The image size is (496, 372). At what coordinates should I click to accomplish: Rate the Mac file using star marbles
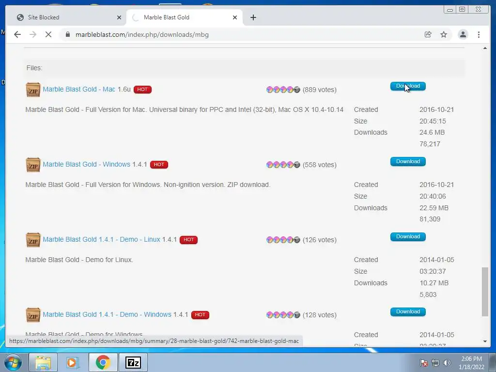click(283, 90)
